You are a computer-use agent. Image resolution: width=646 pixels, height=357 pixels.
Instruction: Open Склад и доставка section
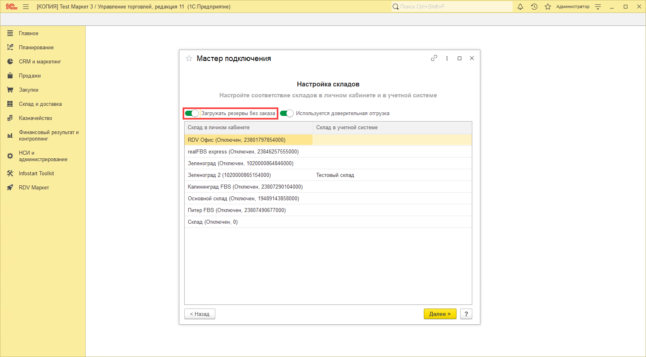(x=40, y=104)
